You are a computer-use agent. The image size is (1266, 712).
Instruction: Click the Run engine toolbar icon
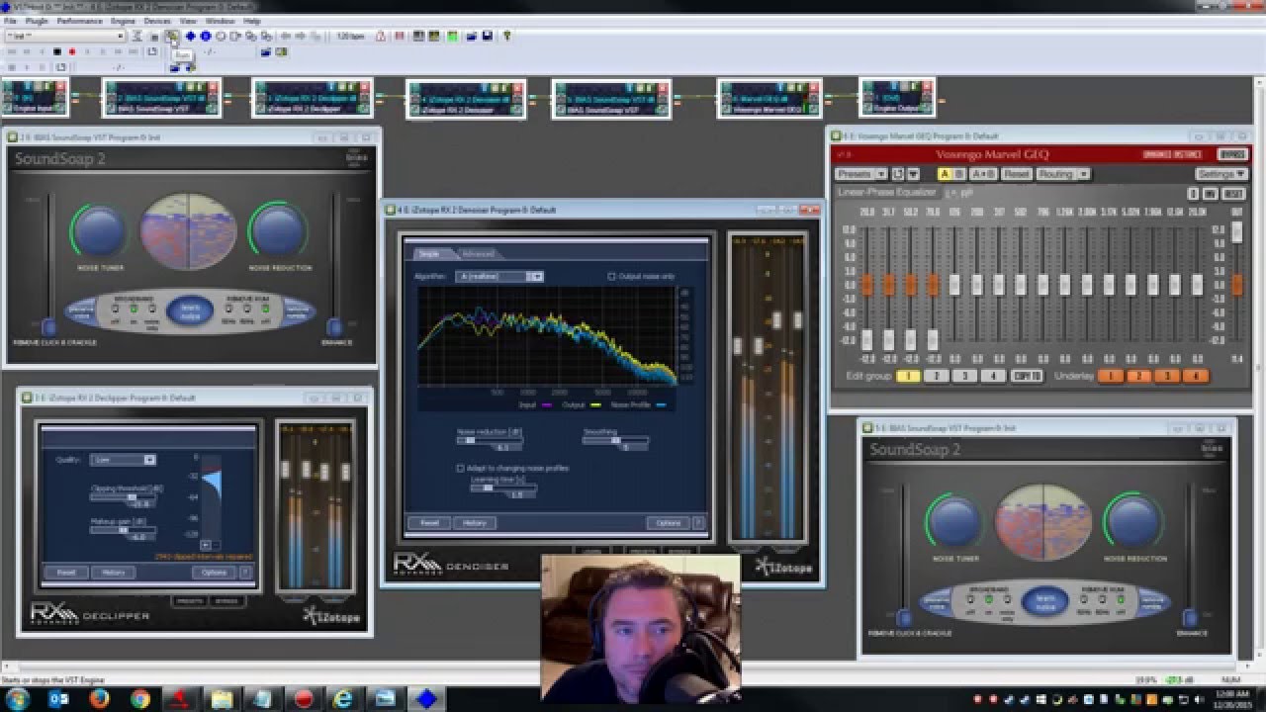tap(172, 37)
